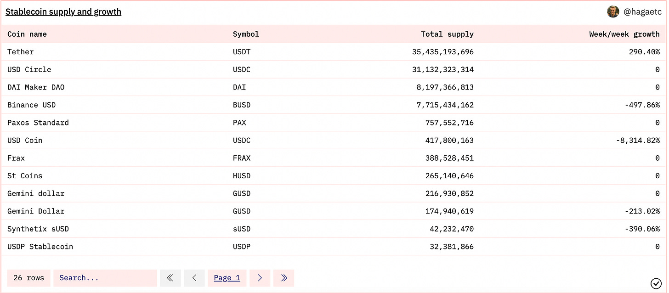This screenshot has height=293, width=669.
Task: Go to the first page with the double left arrows
Action: coord(170,278)
